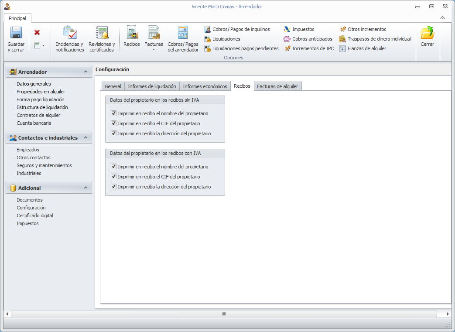
Task: Click the Contactos e industriales people icon
Action: pos(13,138)
